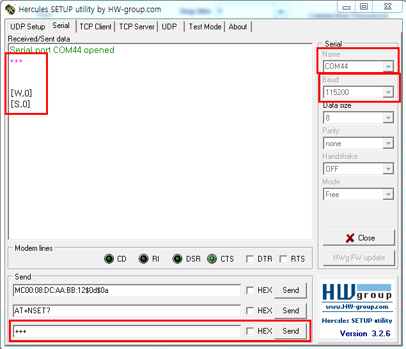Click inside the Received/Sent data area

coord(160,142)
